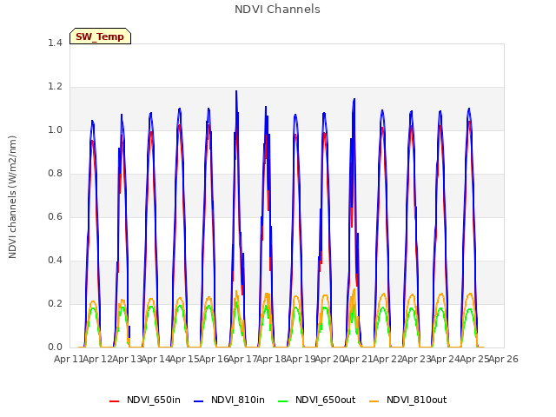The width and height of the screenshot is (556, 417).
Task: Click the 1.2 y-axis tick label
Action: coord(55,87)
